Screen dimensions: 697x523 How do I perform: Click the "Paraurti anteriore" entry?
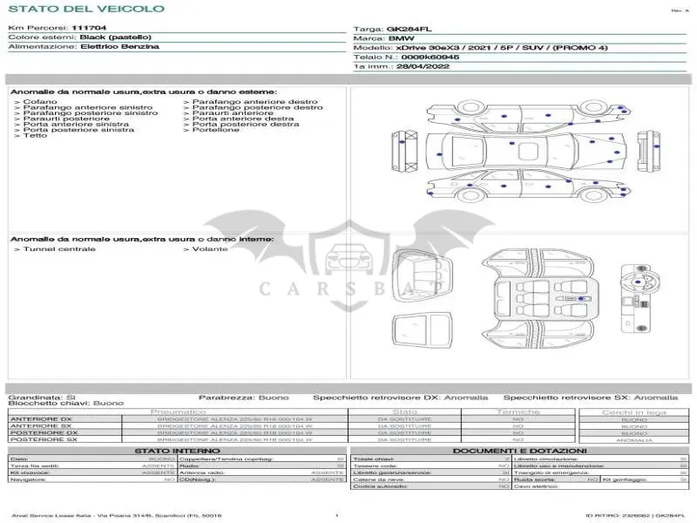233,113
